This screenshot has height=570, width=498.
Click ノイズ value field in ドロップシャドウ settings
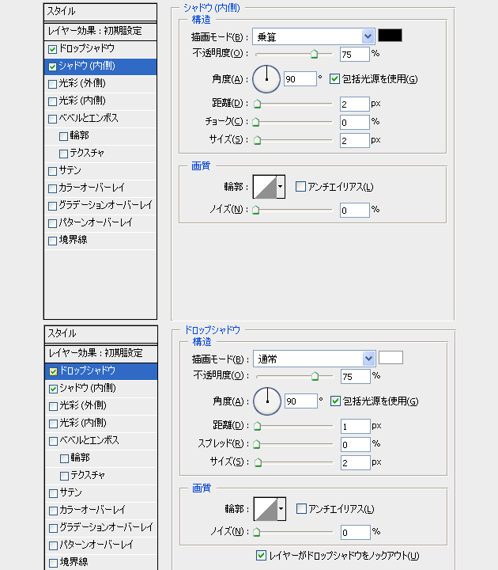(x=356, y=533)
